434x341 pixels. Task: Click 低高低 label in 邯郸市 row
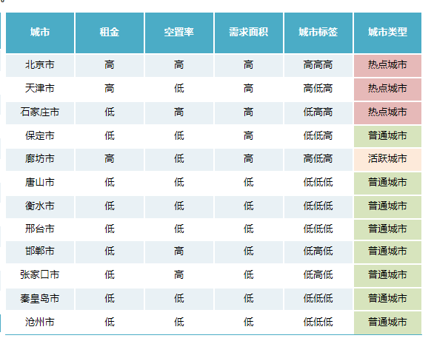pyautogui.click(x=318, y=251)
